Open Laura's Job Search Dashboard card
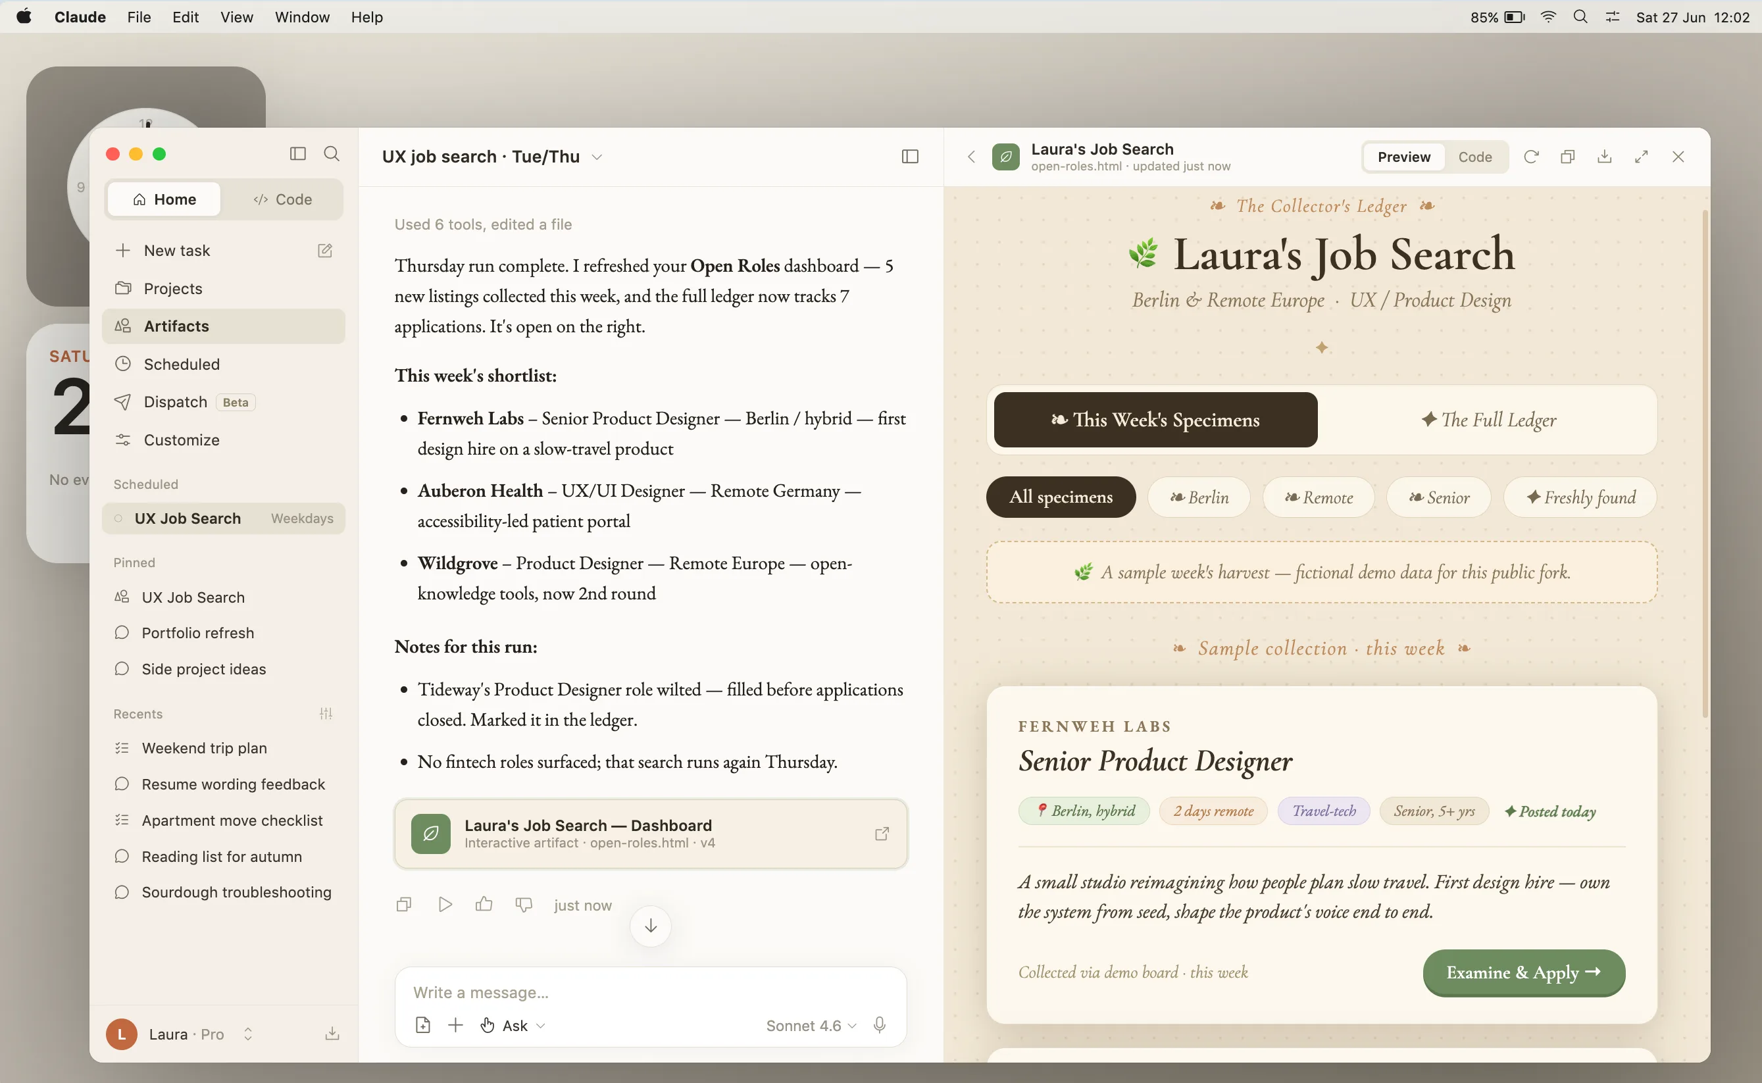Screen dimensions: 1762x1083 pos(650,834)
